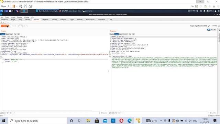Open Kali applications menu icon
220x124 pixels.
1,11
